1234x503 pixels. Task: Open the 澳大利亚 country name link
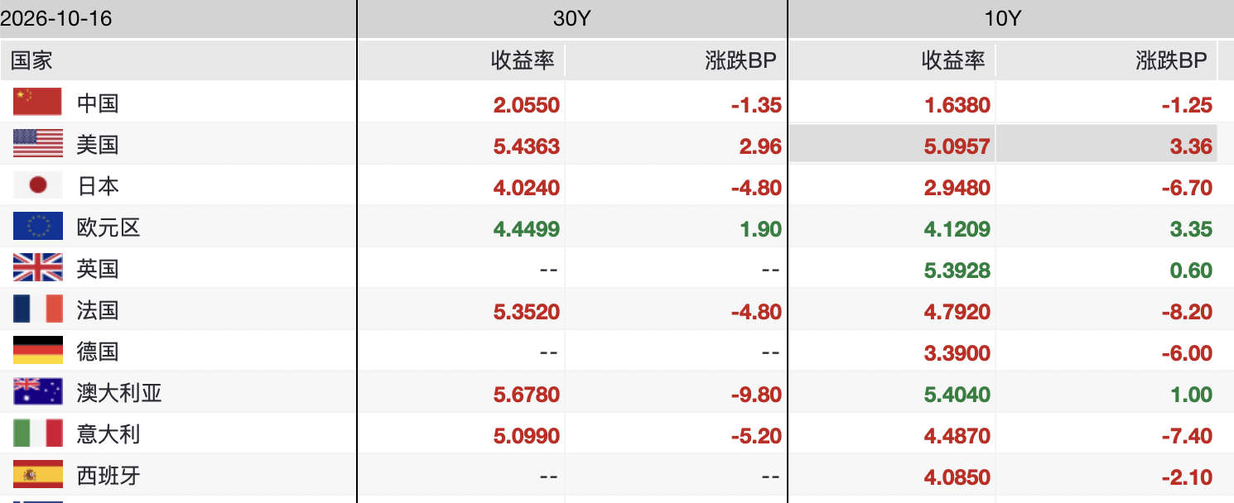point(119,393)
